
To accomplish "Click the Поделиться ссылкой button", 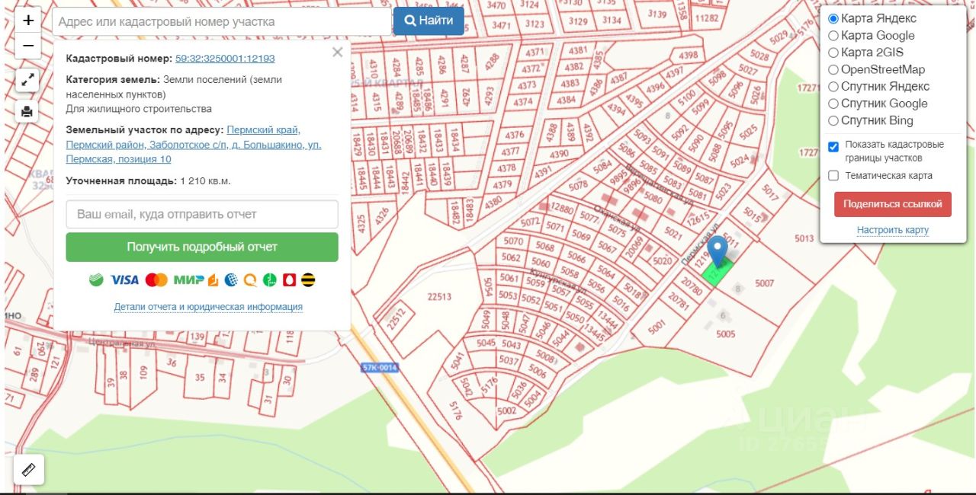I will [893, 204].
